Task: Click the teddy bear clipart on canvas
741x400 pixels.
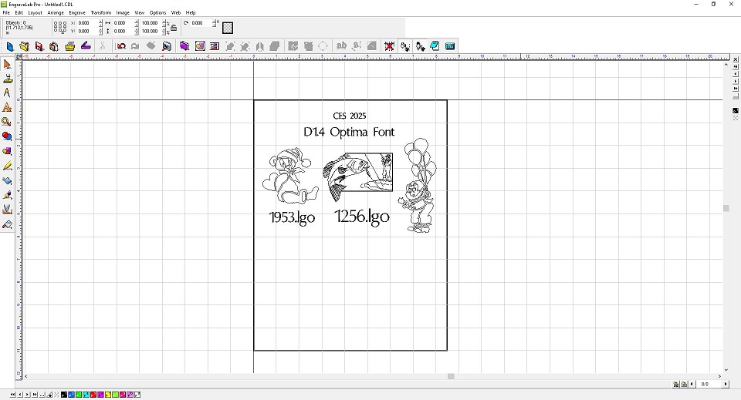Action: (x=290, y=176)
